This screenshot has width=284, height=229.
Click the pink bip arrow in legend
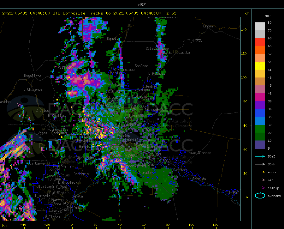pyautogui.click(x=260, y=180)
